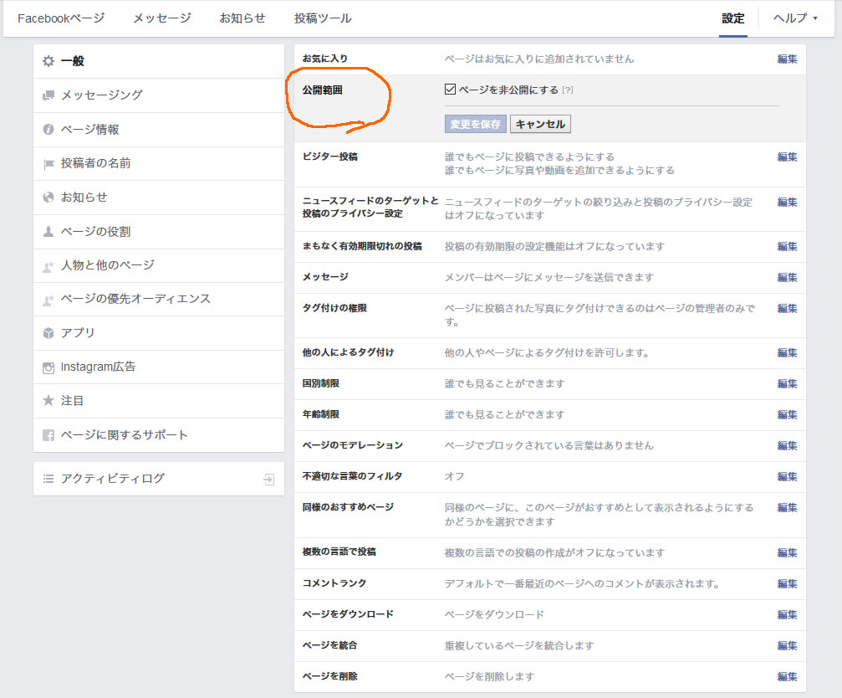Select the アプリ cube icon
The image size is (842, 698).
48,332
